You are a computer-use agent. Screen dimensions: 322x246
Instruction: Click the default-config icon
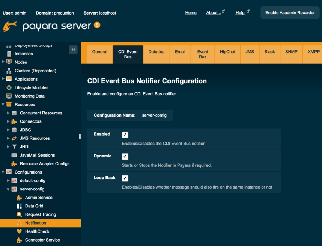click(14, 180)
